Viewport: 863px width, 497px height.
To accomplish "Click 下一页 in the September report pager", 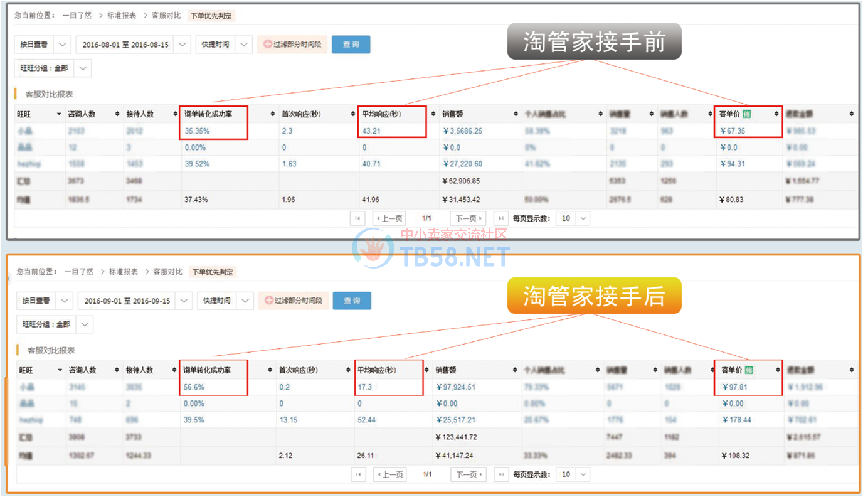I will [468, 474].
